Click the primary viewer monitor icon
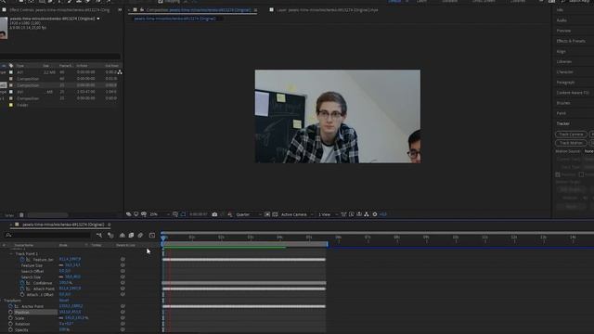The image size is (594, 334). click(x=136, y=214)
